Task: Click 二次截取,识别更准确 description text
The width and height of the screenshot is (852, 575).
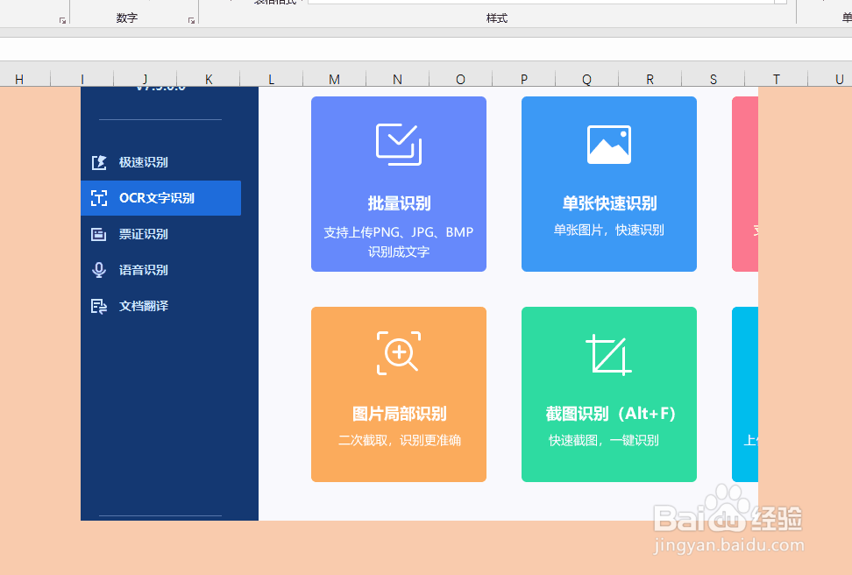Action: (400, 440)
